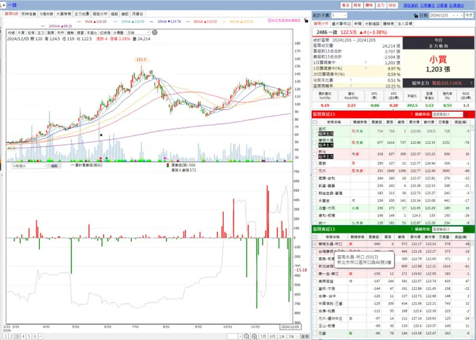Screen dimensions: 476x340
Task: Tick the 永豐金 broker checkbox
Action: [x=315, y=201]
